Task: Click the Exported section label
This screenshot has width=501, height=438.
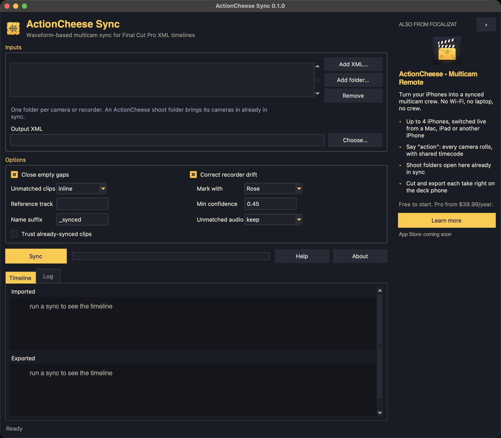Action: pos(23,358)
